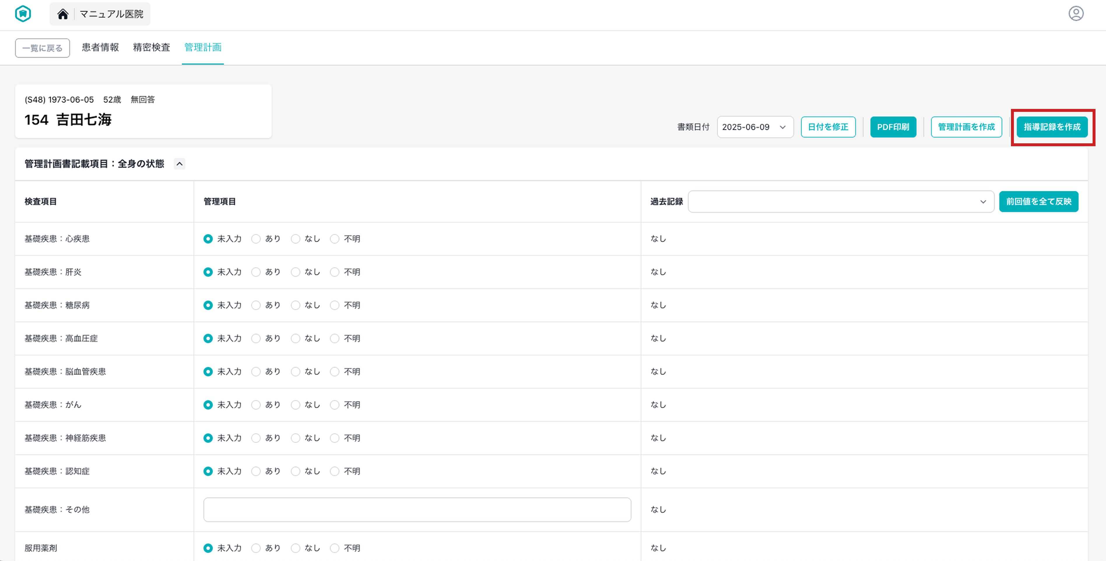Select 不明 for 心疾患

click(335, 239)
